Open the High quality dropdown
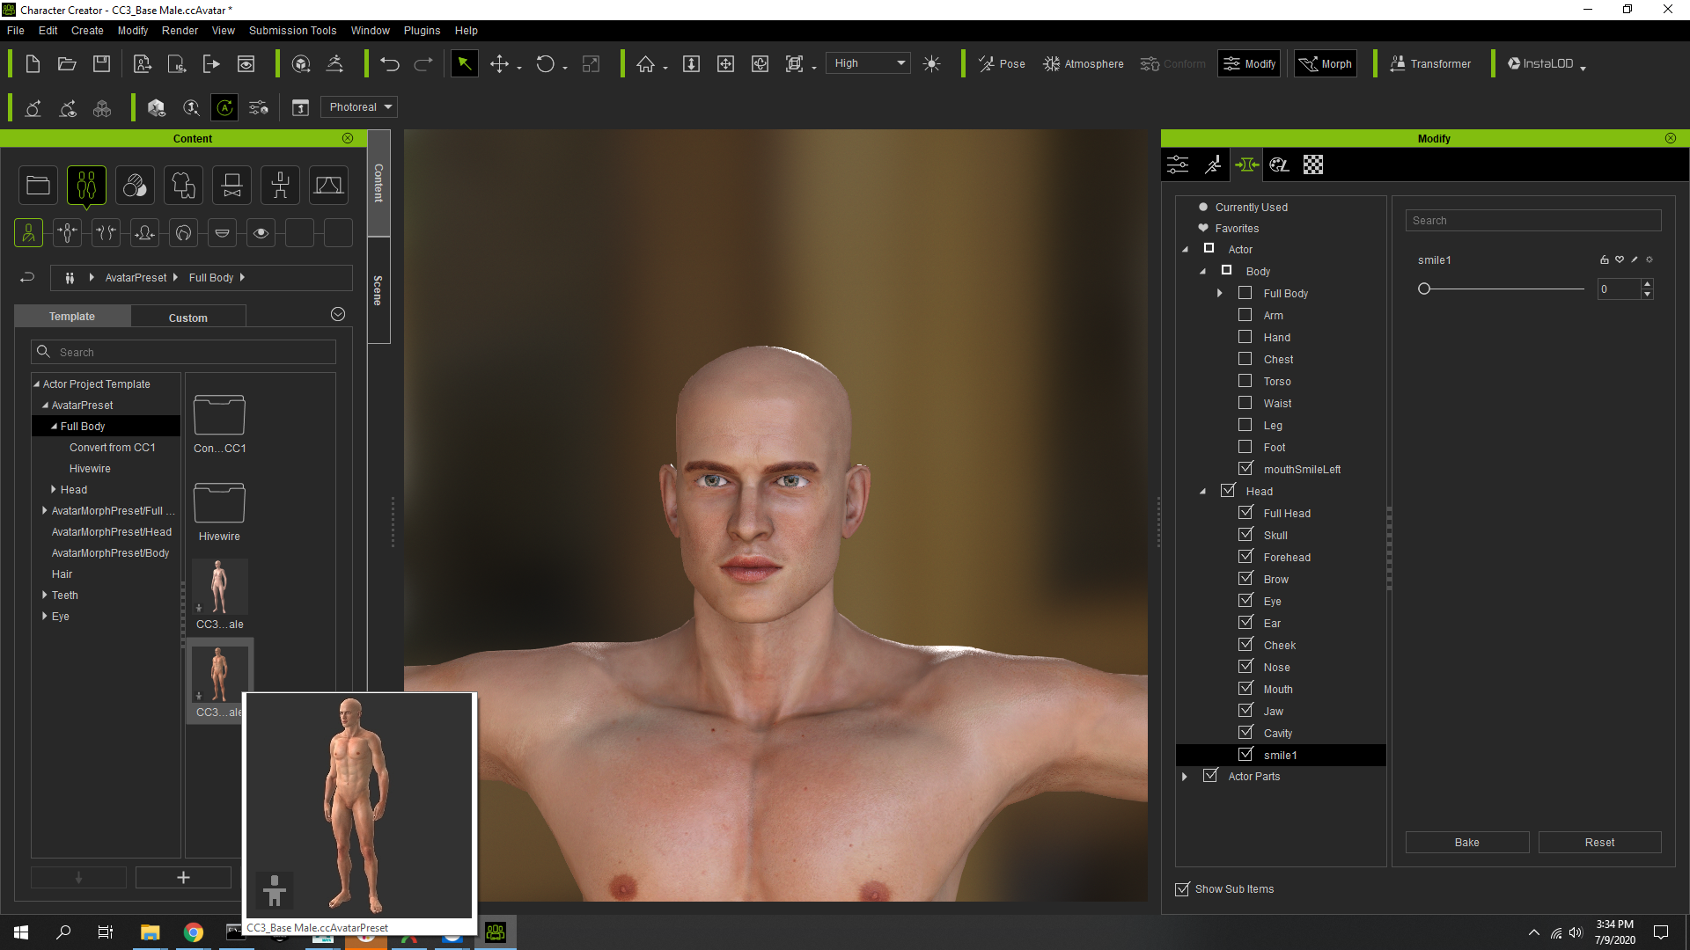 (x=868, y=63)
